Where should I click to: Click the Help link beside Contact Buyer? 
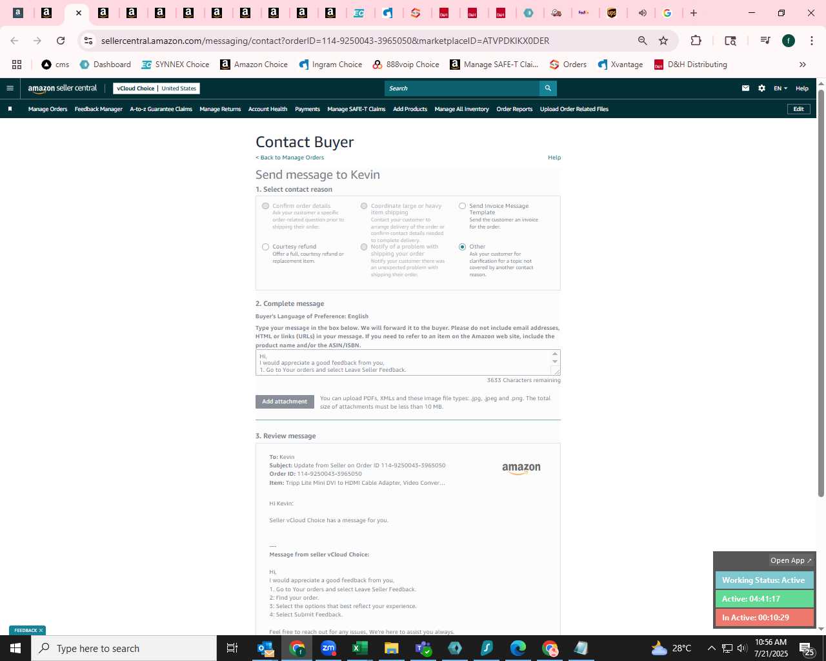554,158
